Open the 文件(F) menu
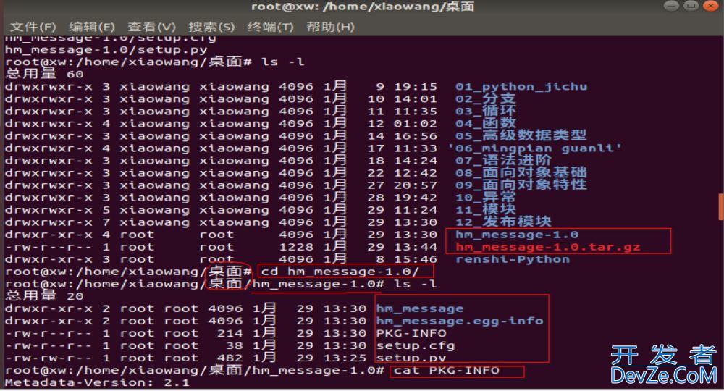Viewport: 724px width, 391px height. click(x=33, y=27)
